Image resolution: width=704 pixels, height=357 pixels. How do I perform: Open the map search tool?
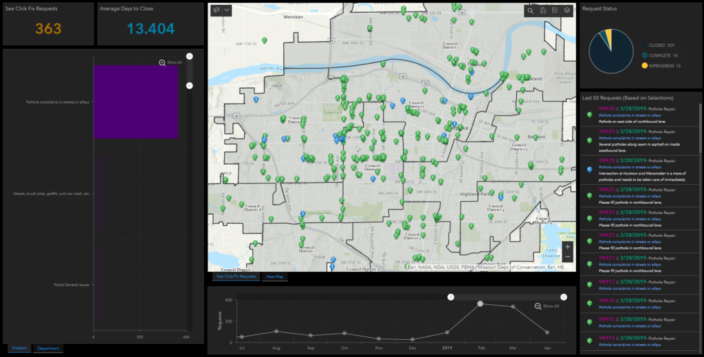[x=531, y=11]
